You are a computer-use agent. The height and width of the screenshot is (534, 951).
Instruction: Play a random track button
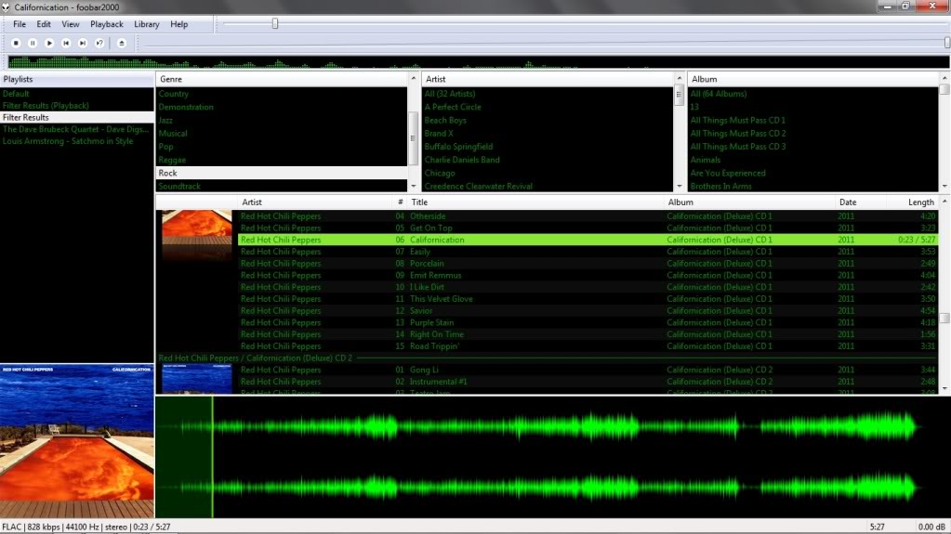[x=99, y=43]
